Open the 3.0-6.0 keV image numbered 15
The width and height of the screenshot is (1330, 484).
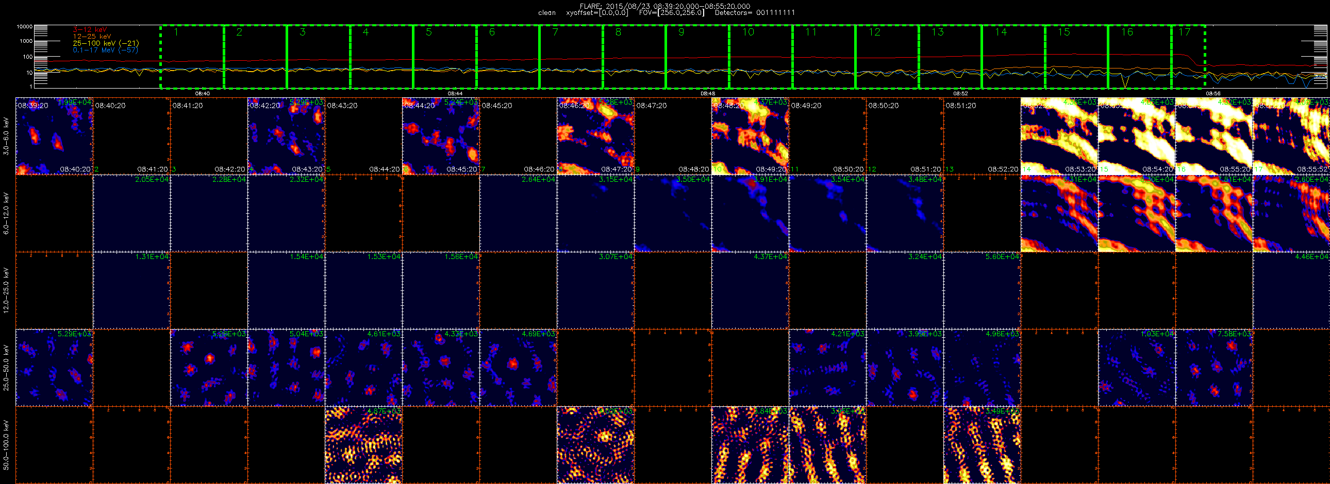click(1137, 136)
